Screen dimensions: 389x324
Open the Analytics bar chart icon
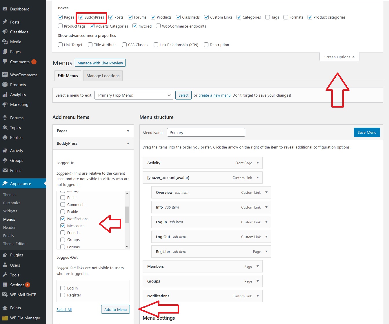[5, 95]
